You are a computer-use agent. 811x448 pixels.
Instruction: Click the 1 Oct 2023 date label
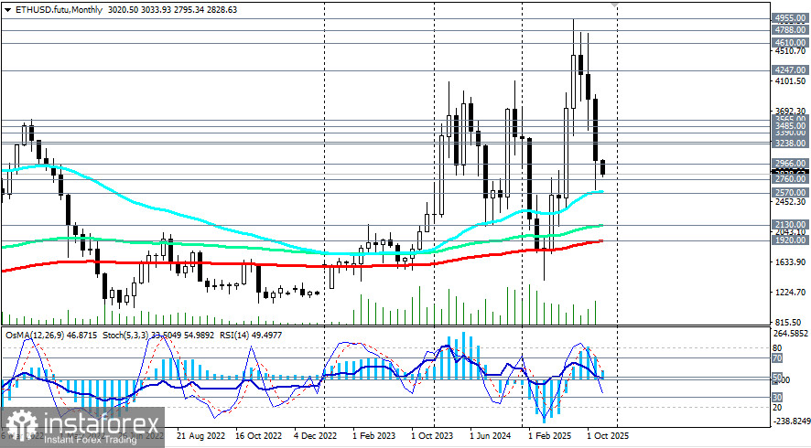coord(432,435)
